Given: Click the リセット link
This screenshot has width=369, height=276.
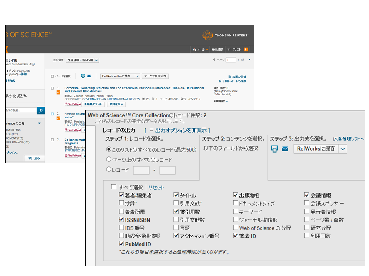Looking at the screenshot, I should point(156,187).
